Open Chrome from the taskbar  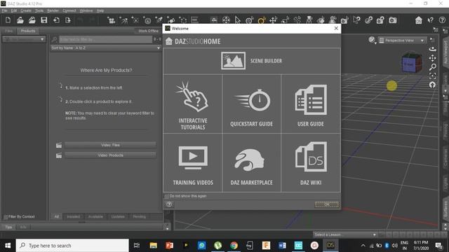point(234,246)
